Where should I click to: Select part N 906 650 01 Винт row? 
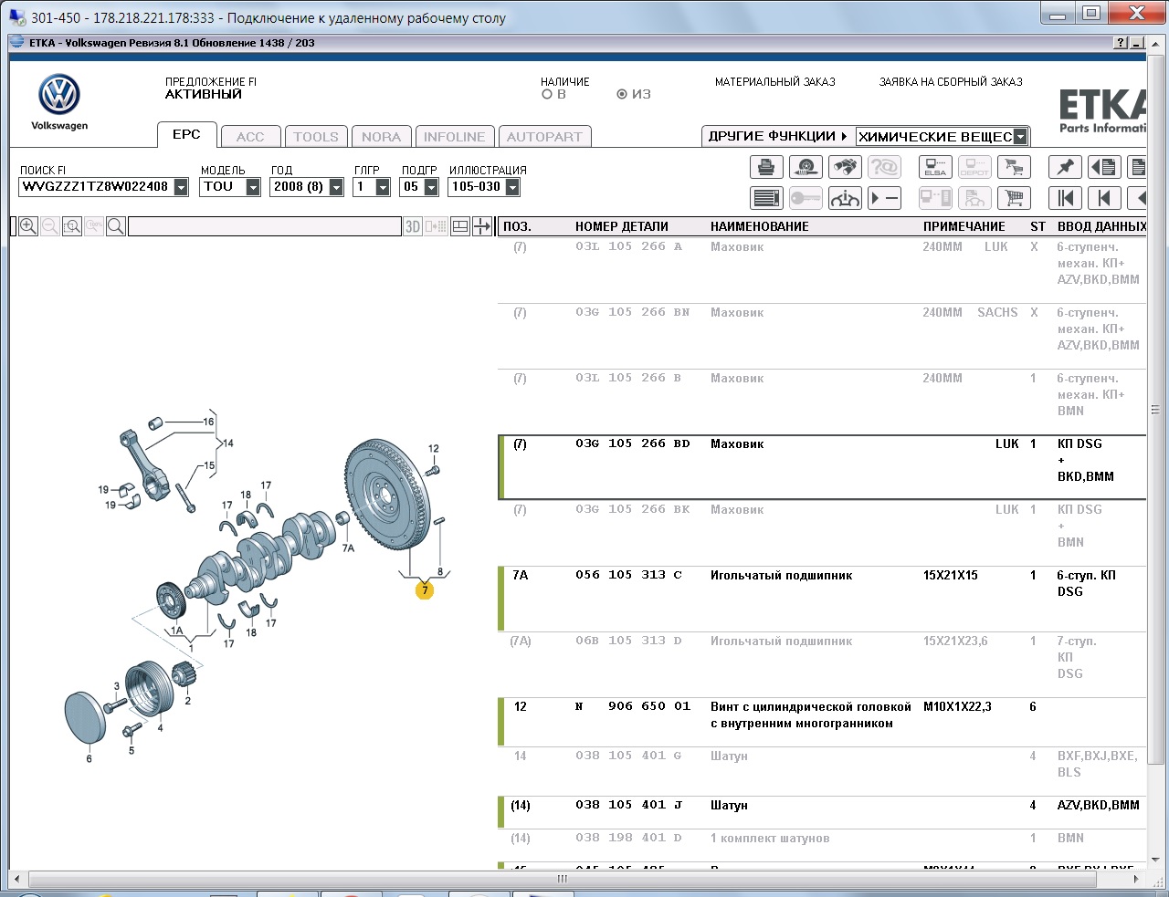822,722
